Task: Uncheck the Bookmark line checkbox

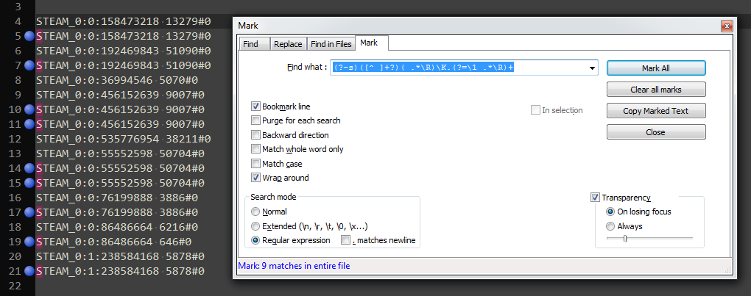Action: (x=256, y=107)
